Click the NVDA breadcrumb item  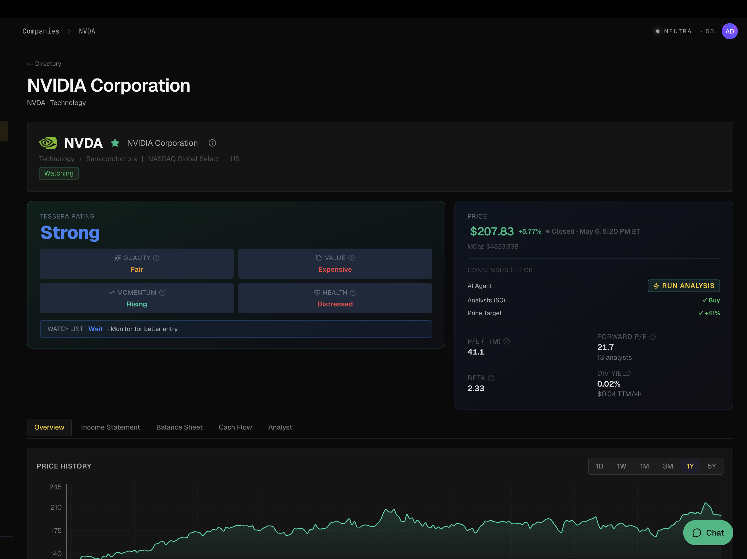[x=87, y=31]
